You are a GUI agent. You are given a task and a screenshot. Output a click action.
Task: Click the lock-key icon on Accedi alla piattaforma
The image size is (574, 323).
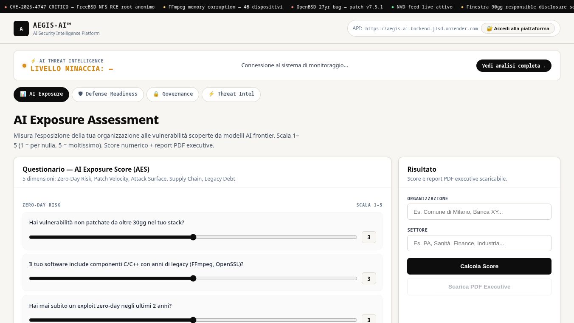(490, 28)
